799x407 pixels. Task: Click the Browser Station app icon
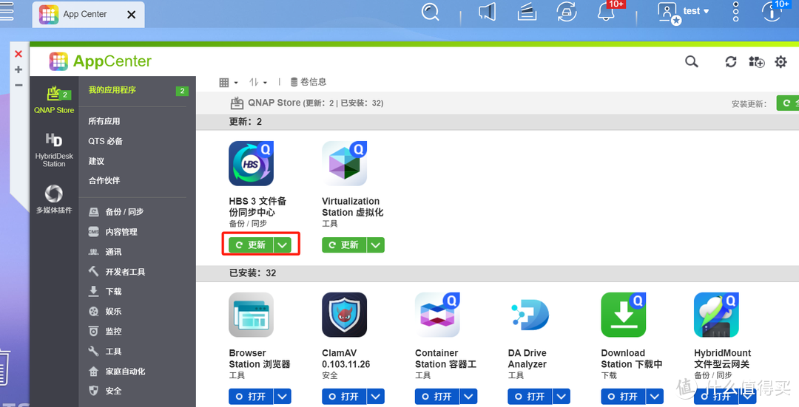click(x=251, y=315)
